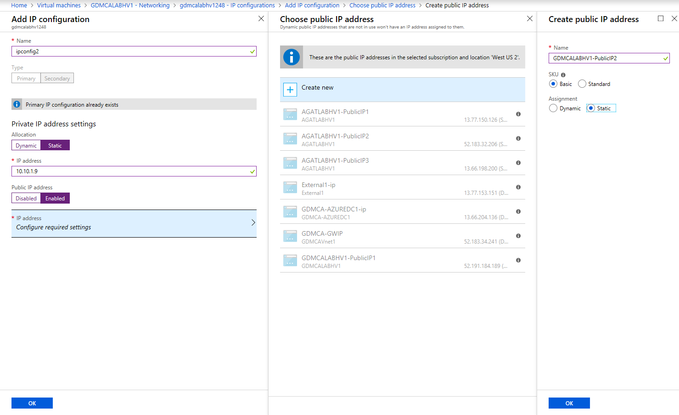Select GDMCA-AZUREDC1-ip name text

[x=334, y=209]
